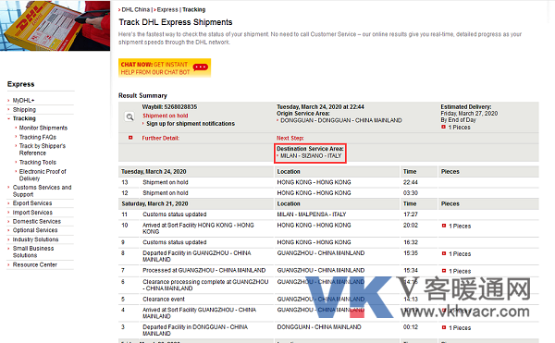Click Sign up for shipment notifications
This screenshot has width=555, height=343.
click(191, 124)
